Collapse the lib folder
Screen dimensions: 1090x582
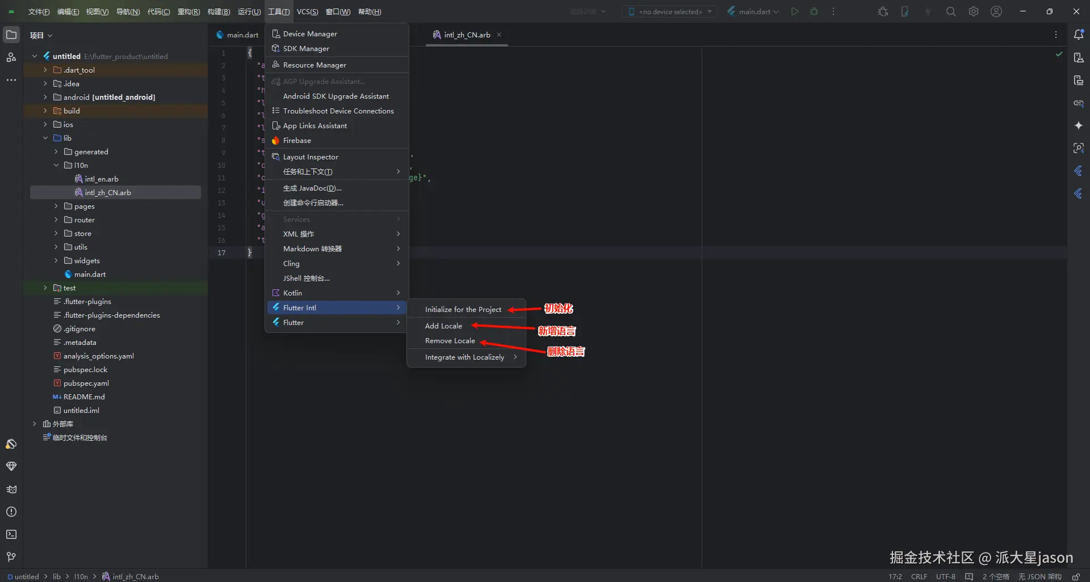pyautogui.click(x=45, y=138)
